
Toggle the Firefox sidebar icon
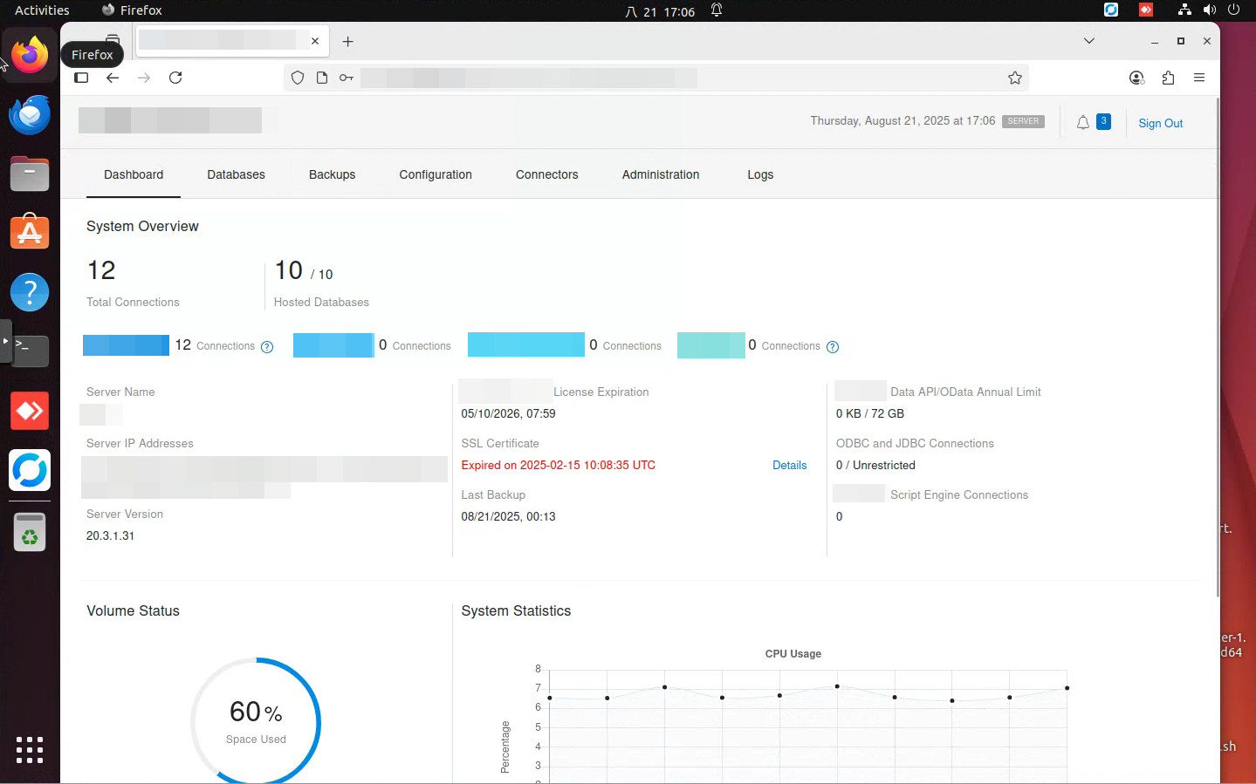(x=81, y=78)
